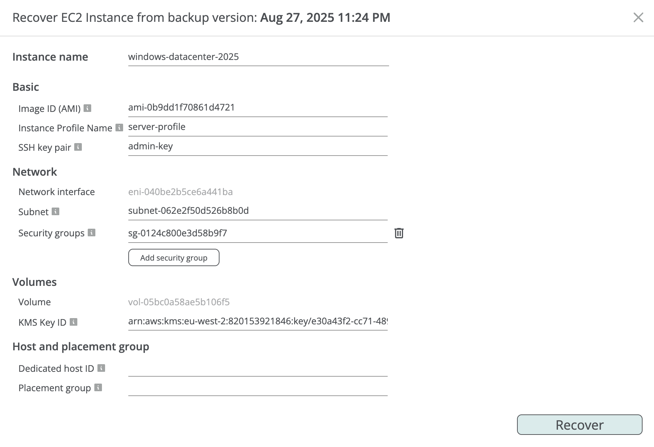Delete the sg-0124c800e3d58b9f7 security group
This screenshot has height=447, width=654.
click(x=399, y=233)
